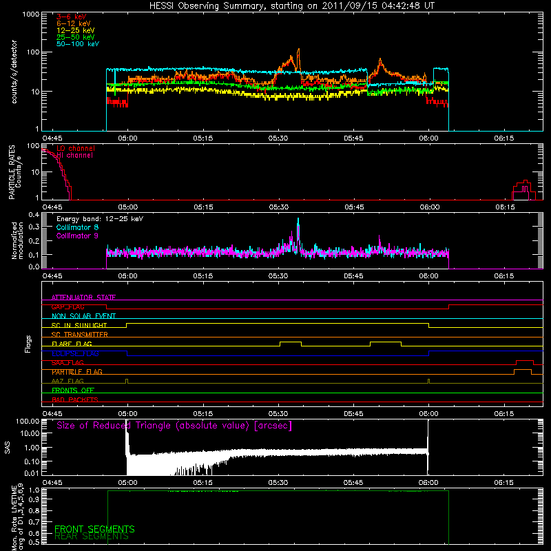The height and width of the screenshot is (551, 551).
Task: Click the 06:00 tick label under Flags panel
Action: [x=428, y=414]
